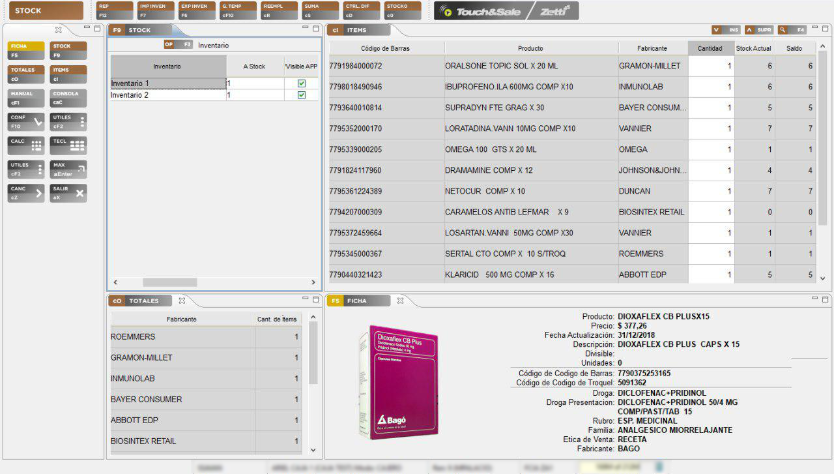The height and width of the screenshot is (474, 834).
Task: Select CARAMELOS ANTIB LEFMAR X 9 row
Action: [572, 212]
